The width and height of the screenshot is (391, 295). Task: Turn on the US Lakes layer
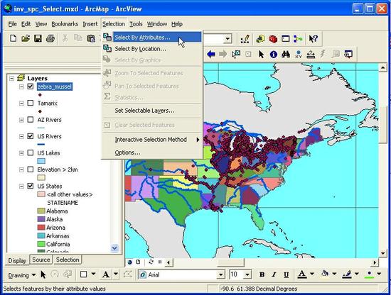coord(31,152)
